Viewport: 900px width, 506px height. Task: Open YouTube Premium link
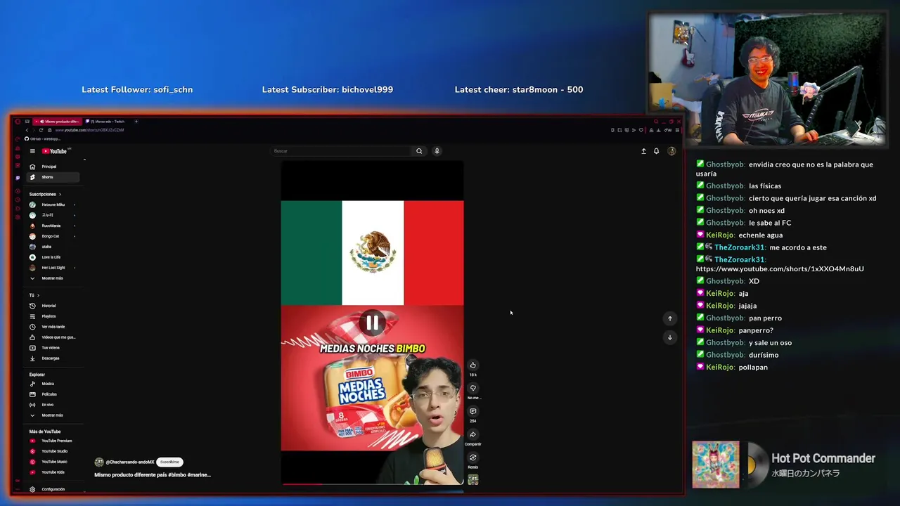53,441
